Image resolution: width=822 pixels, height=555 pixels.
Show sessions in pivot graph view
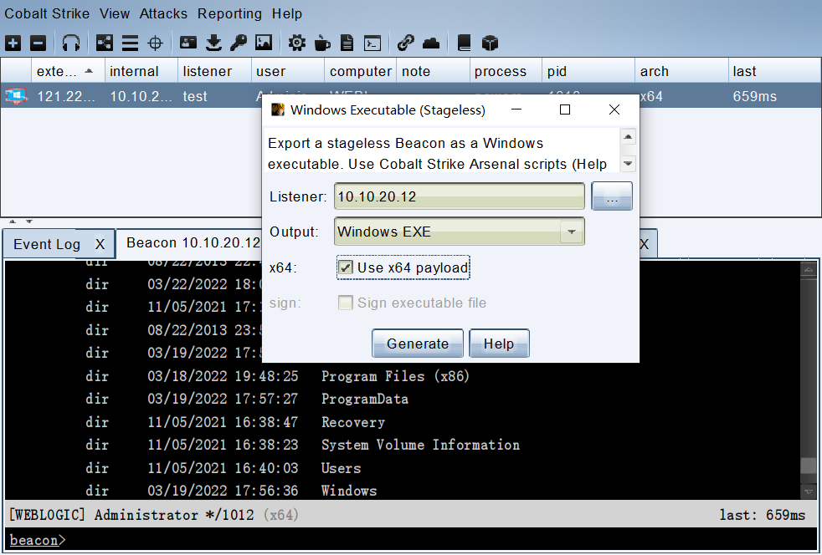pyautogui.click(x=105, y=43)
